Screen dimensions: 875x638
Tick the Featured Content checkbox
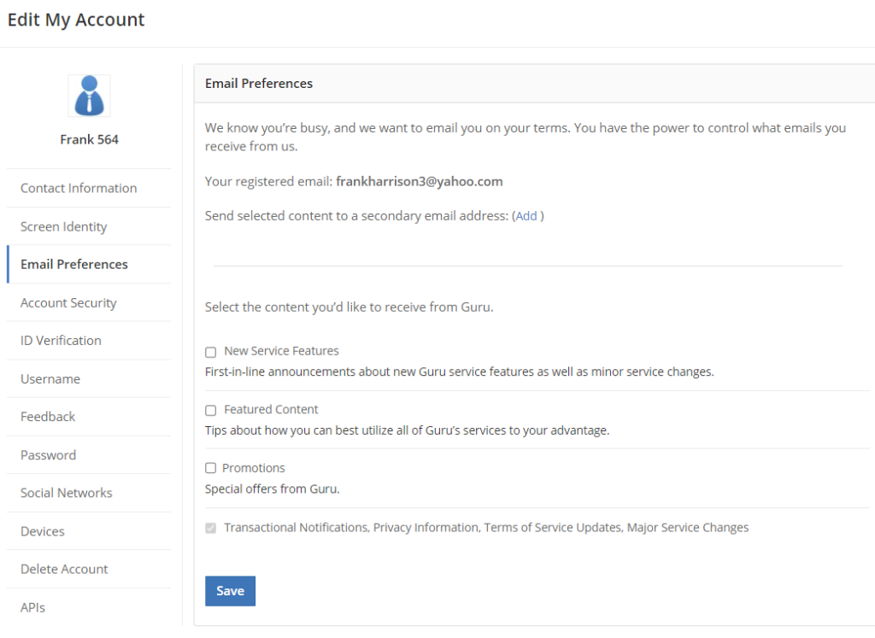pos(211,411)
